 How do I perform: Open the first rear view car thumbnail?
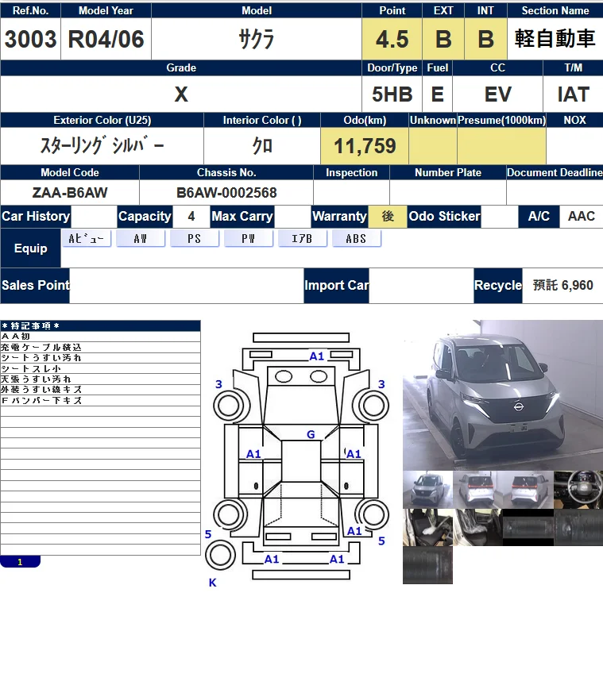[x=477, y=489]
